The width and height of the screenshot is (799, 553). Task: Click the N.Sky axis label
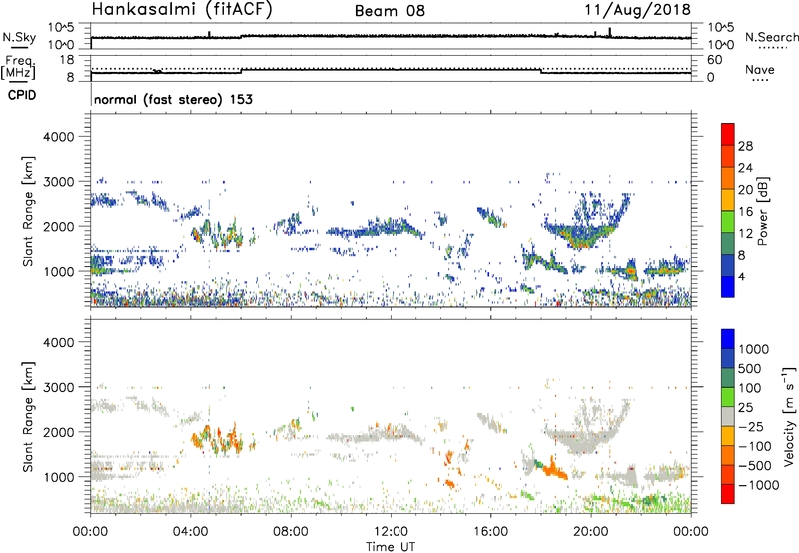(19, 37)
